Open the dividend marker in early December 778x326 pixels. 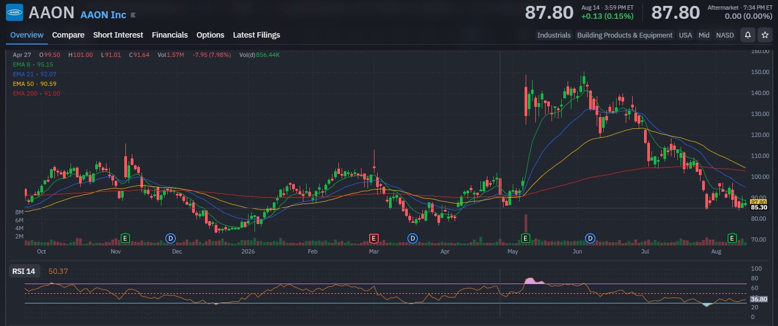point(170,237)
